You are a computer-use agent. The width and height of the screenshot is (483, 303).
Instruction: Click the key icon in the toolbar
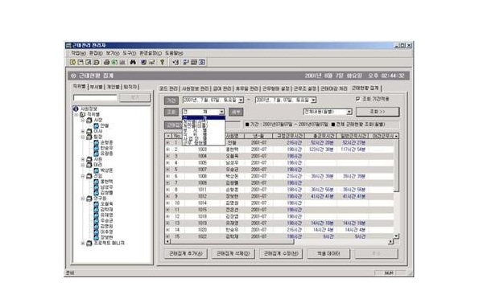[x=162, y=62]
